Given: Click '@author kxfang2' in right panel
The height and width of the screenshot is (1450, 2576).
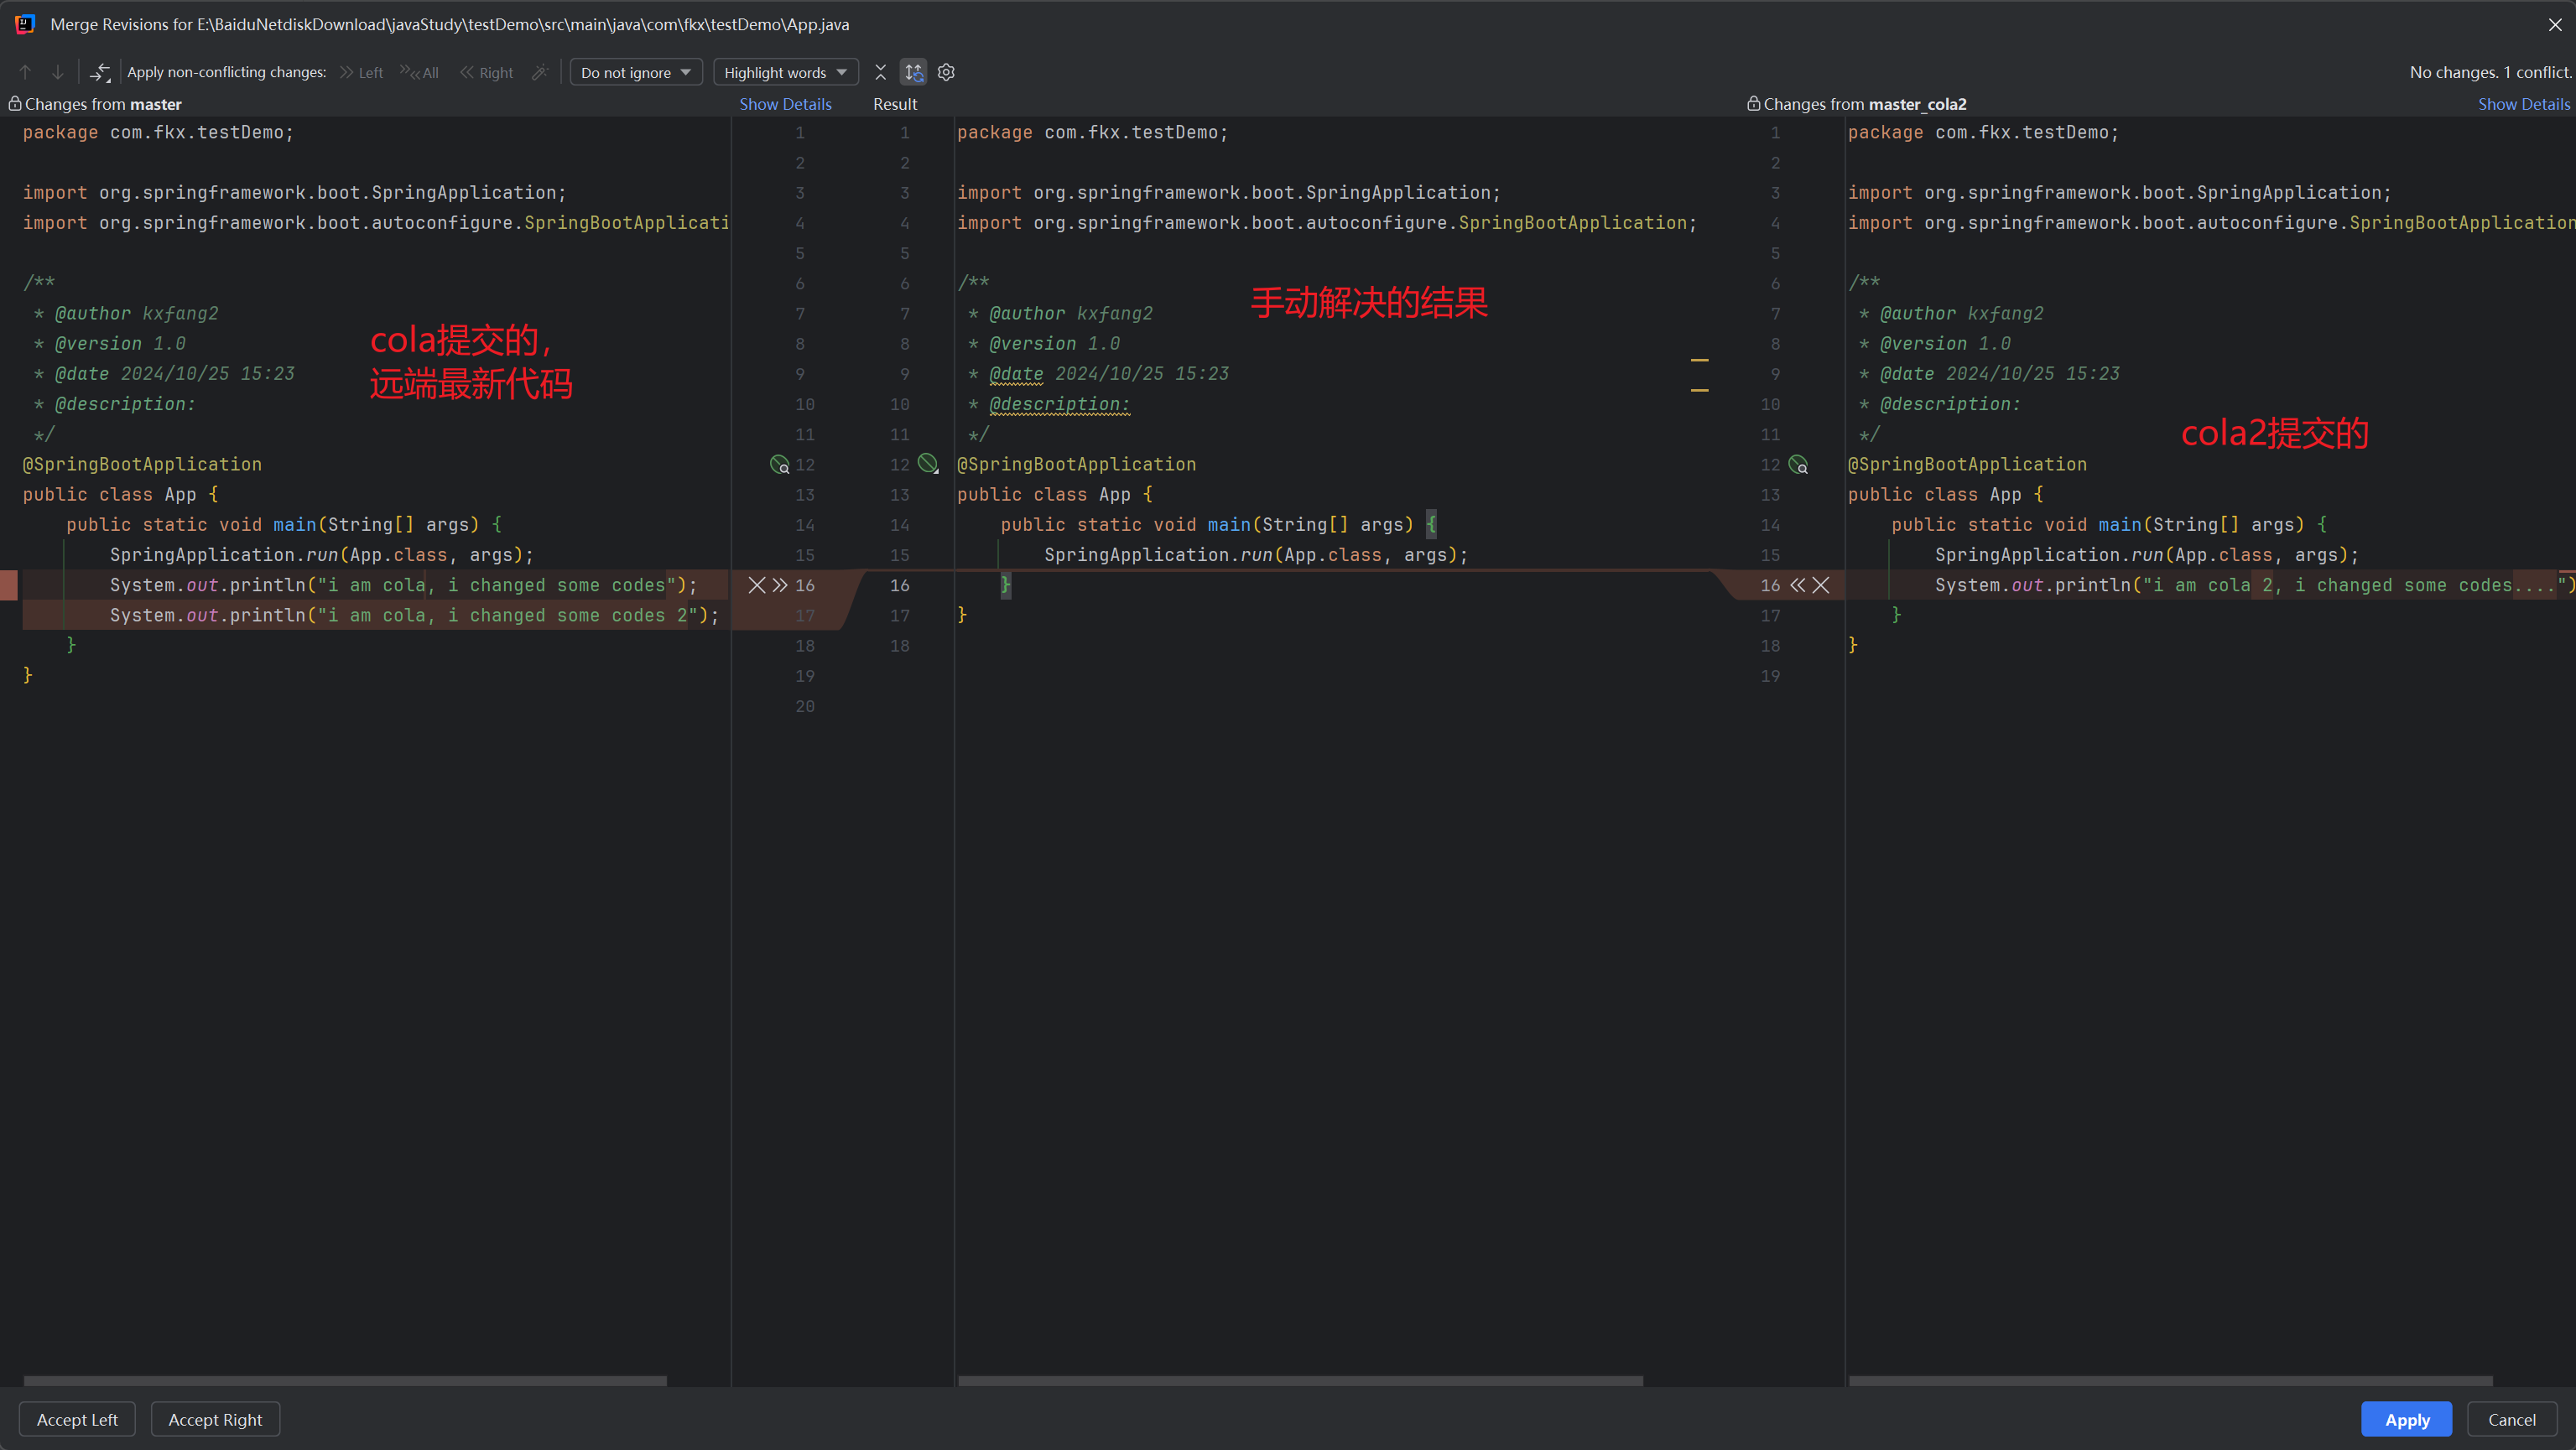Looking at the screenshot, I should coord(1961,313).
